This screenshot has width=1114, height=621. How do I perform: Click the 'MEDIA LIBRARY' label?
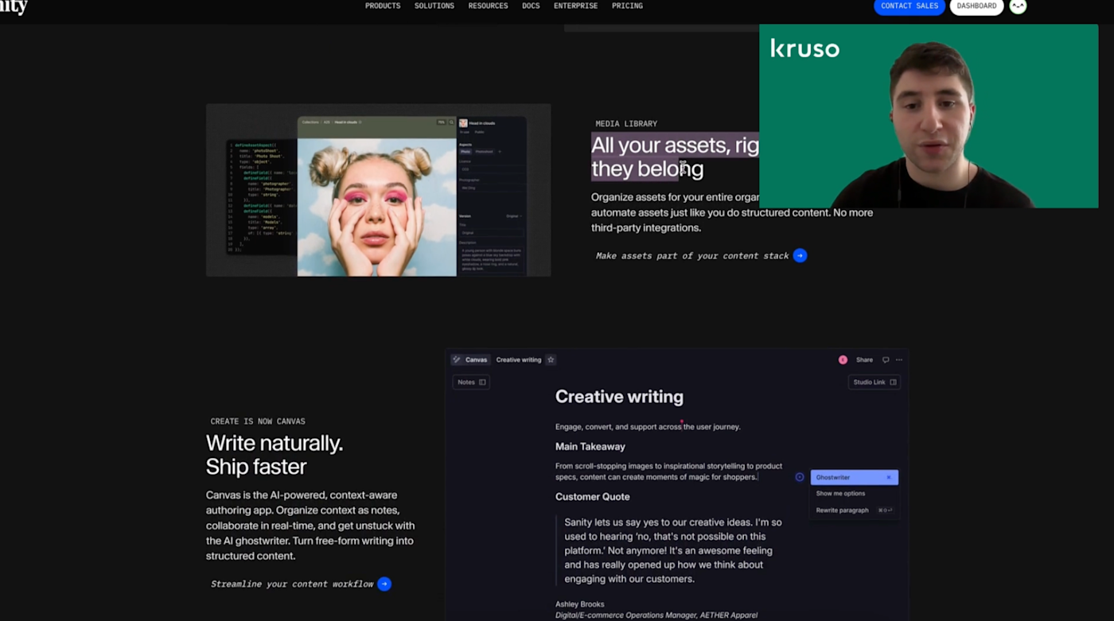(x=626, y=123)
